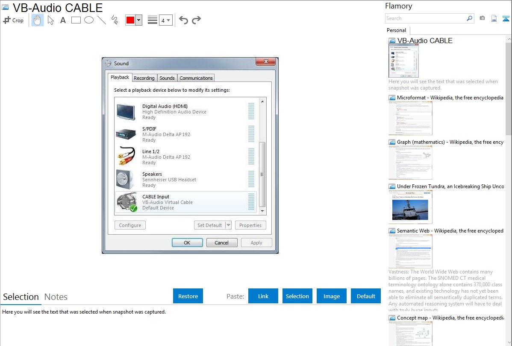Switch to the Recording tab
This screenshot has width=512, height=346.
144,78
